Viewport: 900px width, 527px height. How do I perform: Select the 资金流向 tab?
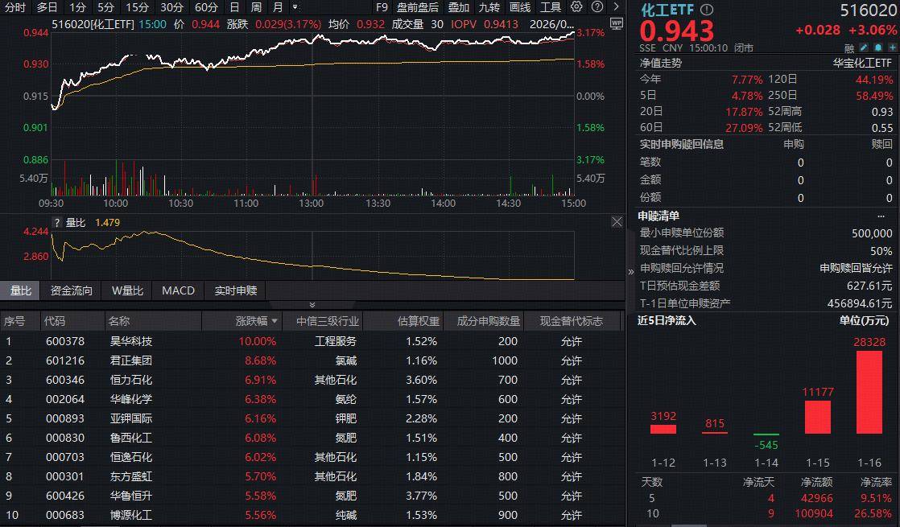click(72, 290)
